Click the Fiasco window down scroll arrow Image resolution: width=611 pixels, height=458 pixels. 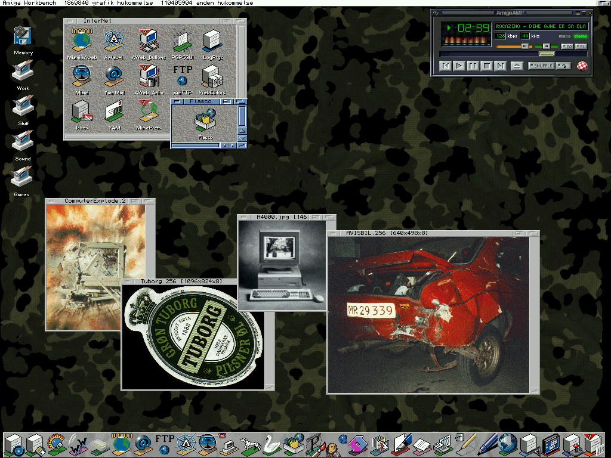click(x=242, y=138)
